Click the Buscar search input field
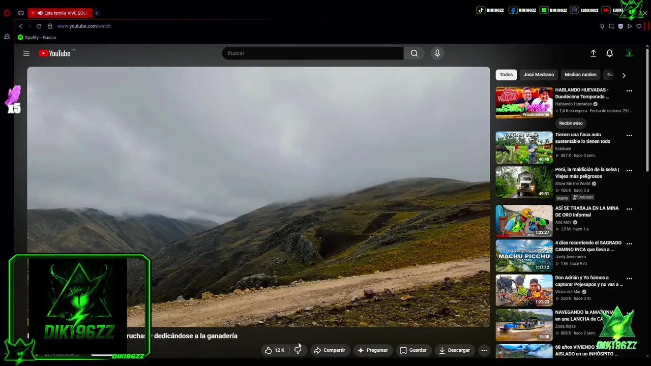Viewport: 651px width, 366px height. pyautogui.click(x=313, y=53)
